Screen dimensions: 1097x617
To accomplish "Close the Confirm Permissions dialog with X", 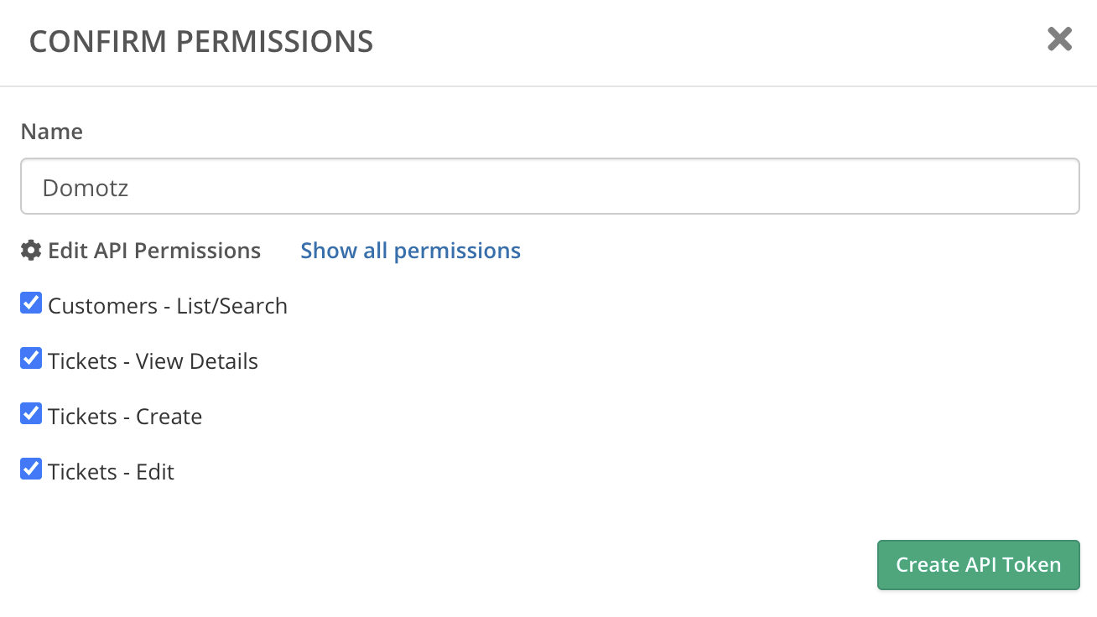I will click(x=1059, y=39).
